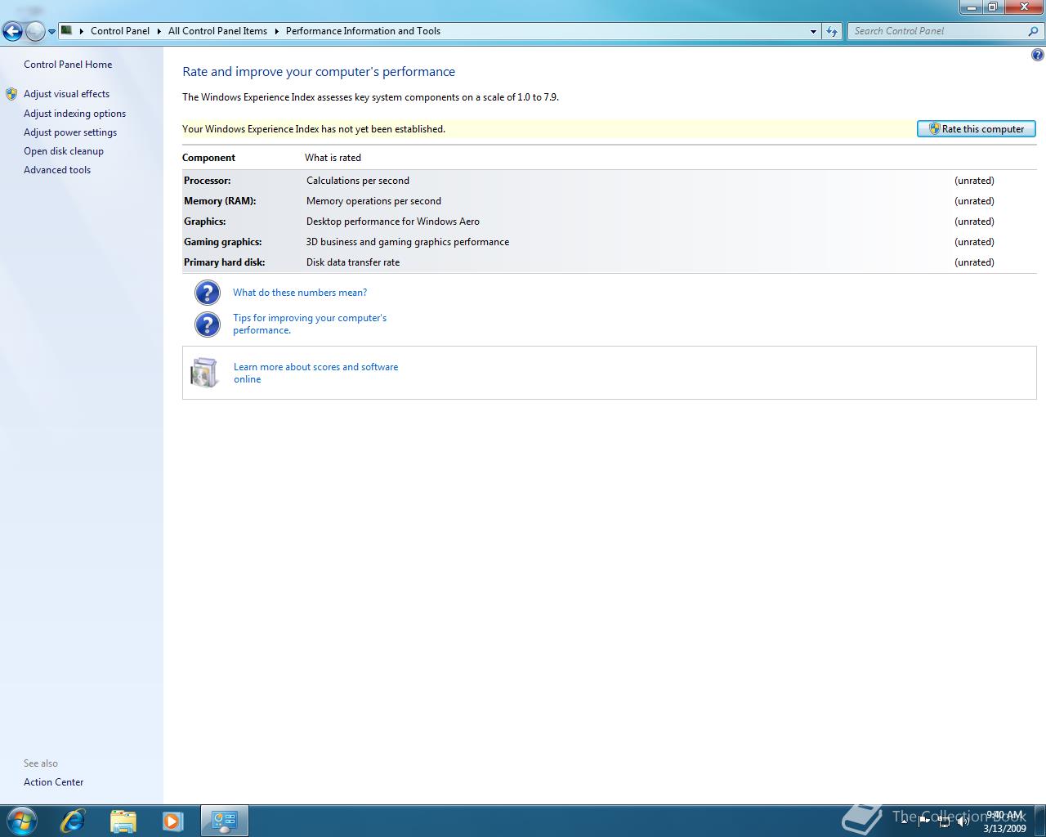Refresh the page with the refresh icon
This screenshot has width=1046, height=837.
click(832, 31)
